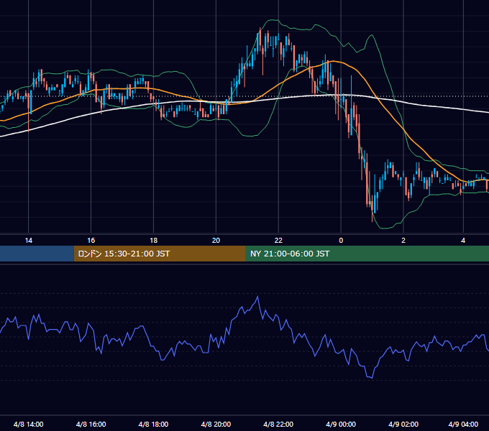The height and width of the screenshot is (431, 489).
Task: Click the oscillator peak near 4/8 21:20
Action: (x=257, y=297)
